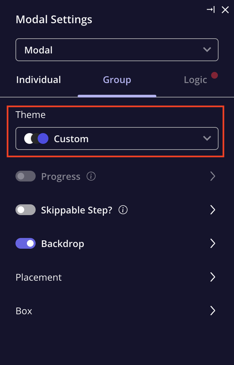Open Progress settings chevron arrow

pos(212,176)
